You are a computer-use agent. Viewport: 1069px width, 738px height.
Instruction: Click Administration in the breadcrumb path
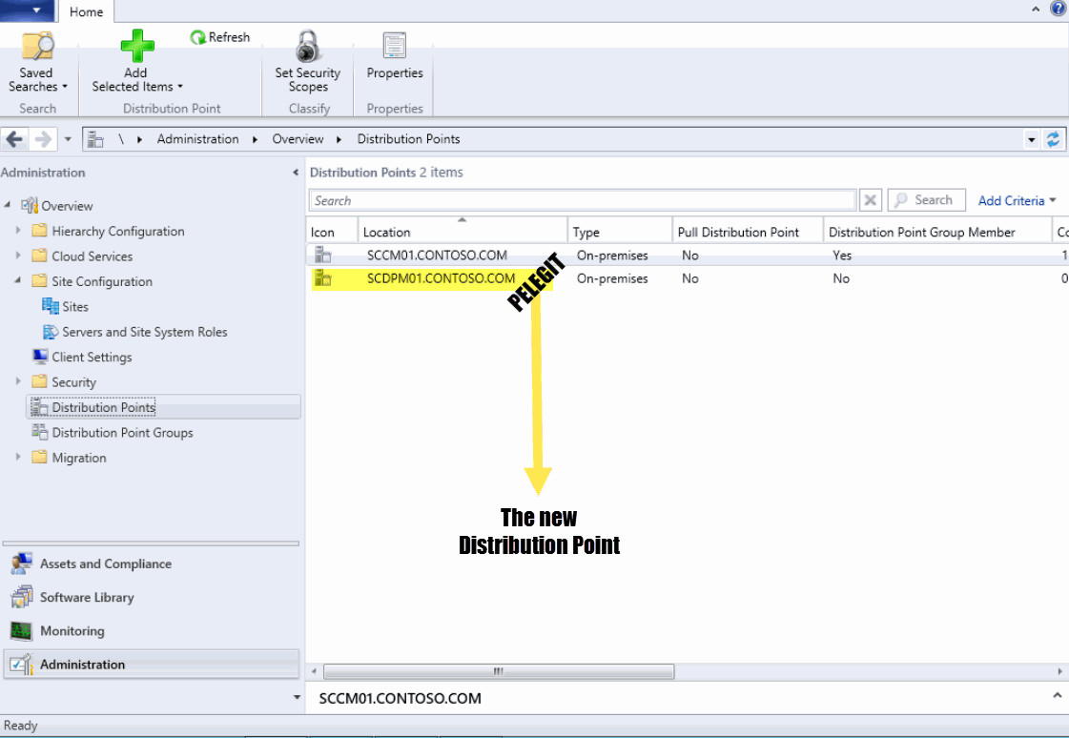click(x=197, y=139)
